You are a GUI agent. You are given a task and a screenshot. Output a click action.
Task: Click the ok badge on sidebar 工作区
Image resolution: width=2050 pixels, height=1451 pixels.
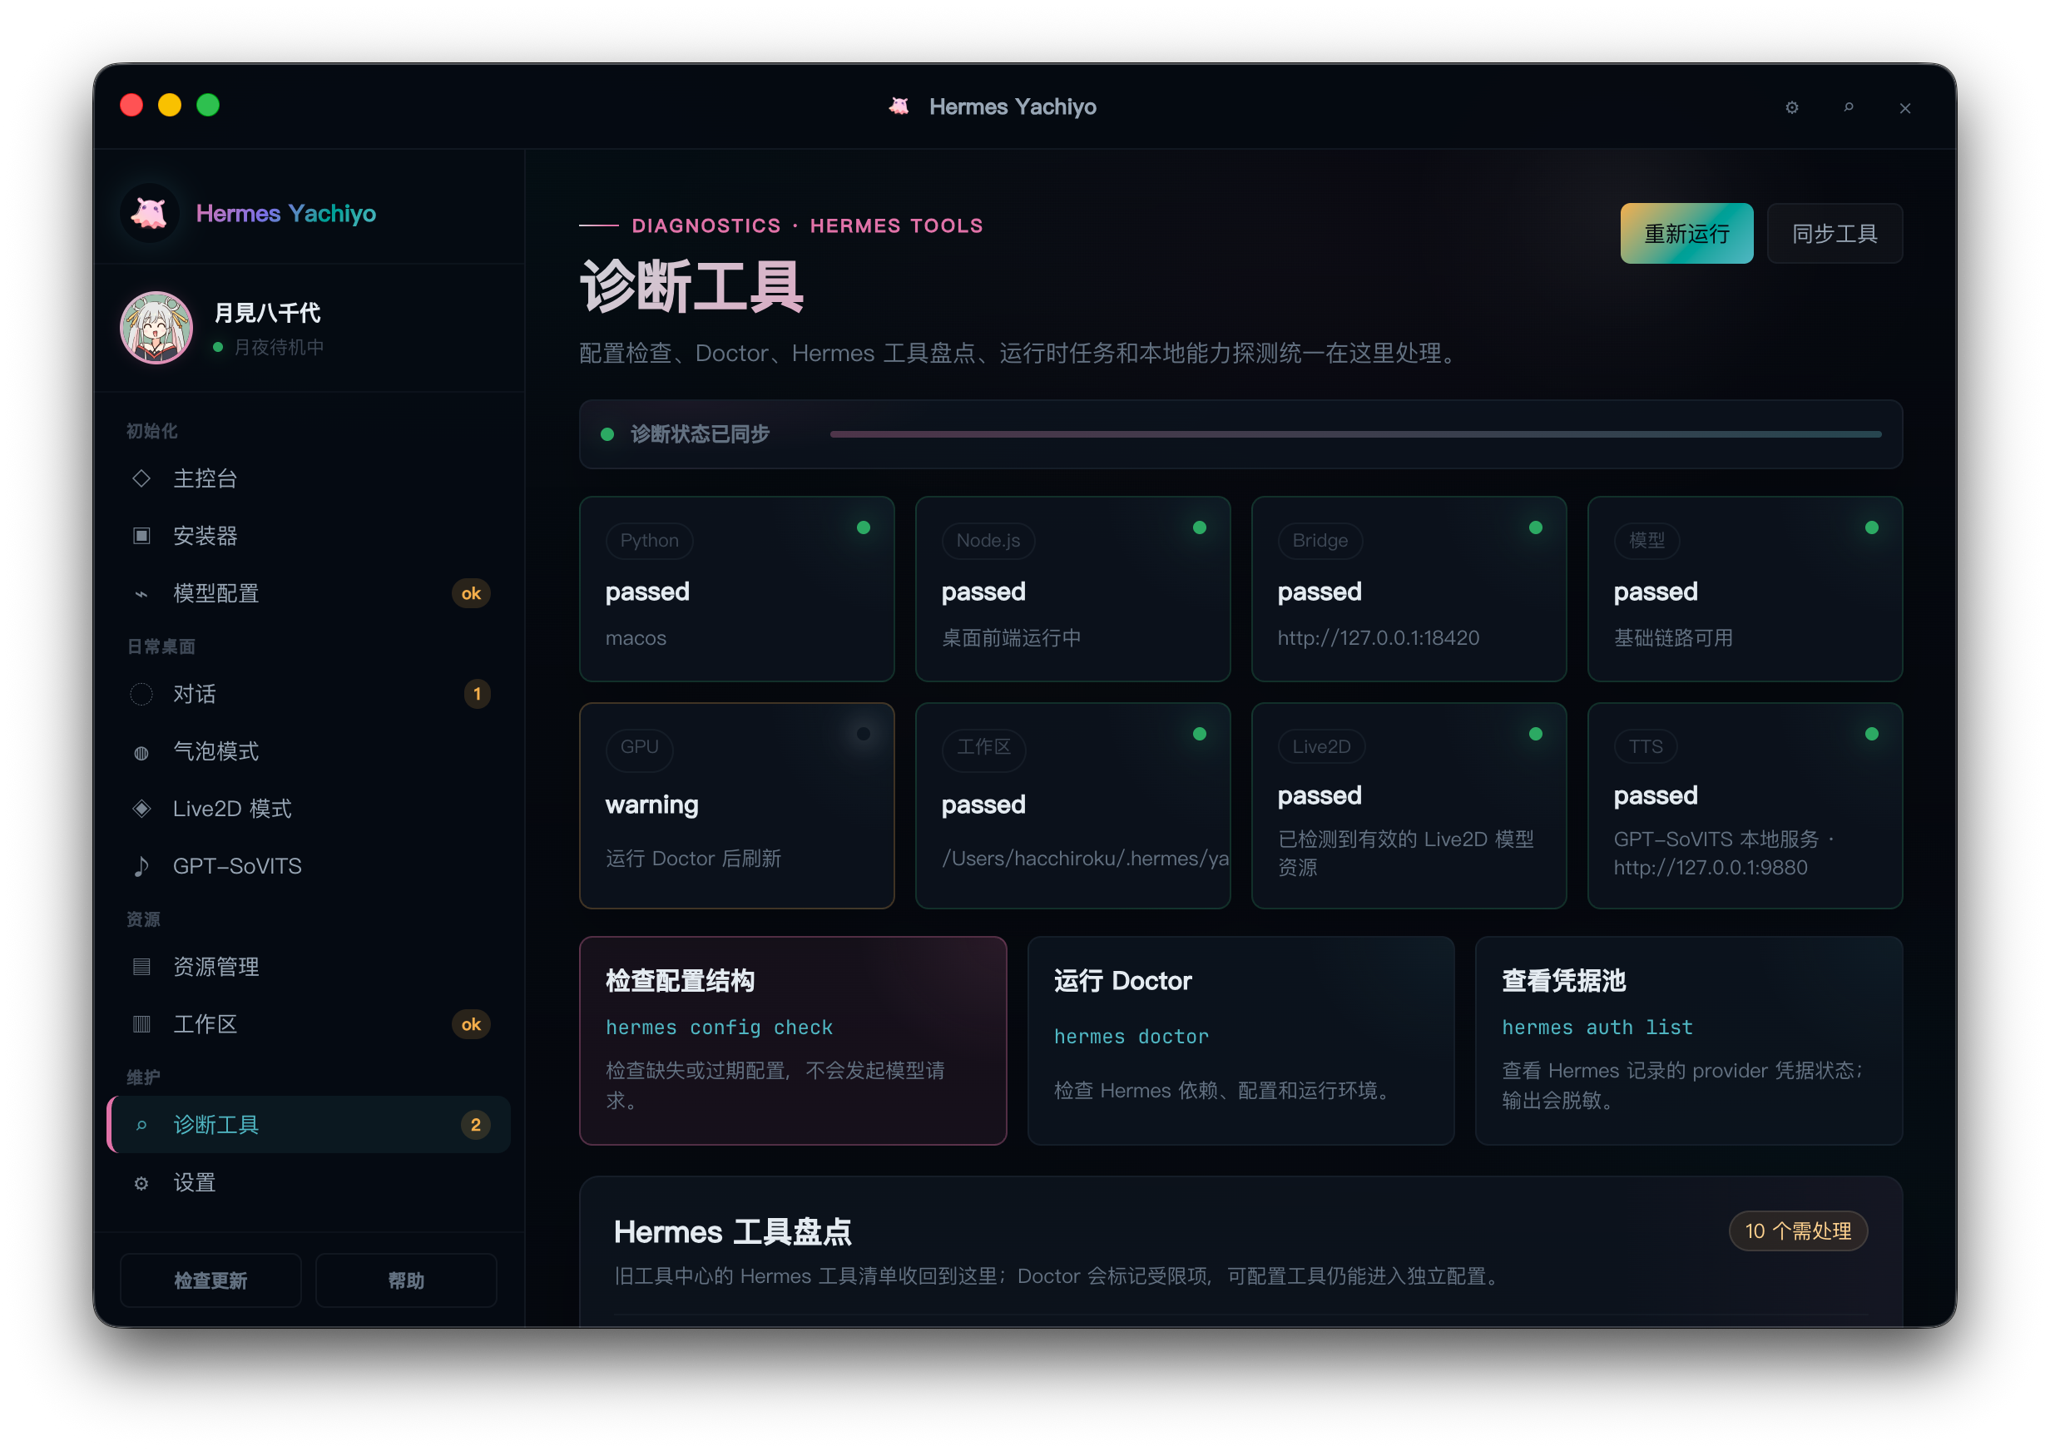pos(471,1024)
